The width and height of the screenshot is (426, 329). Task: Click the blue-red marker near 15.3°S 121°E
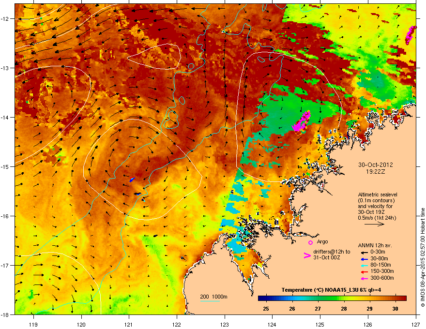point(132,179)
